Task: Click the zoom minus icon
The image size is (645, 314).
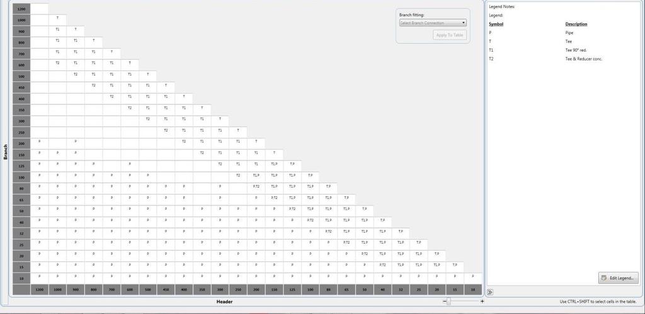Action: (445, 301)
